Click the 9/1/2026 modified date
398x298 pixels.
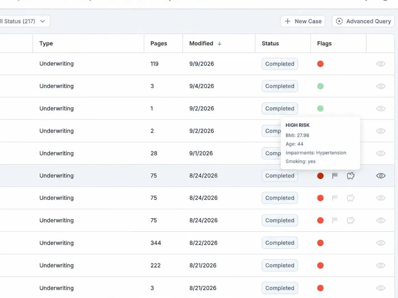[x=201, y=153]
